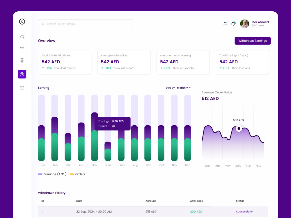The height and width of the screenshot is (218, 291).
Task: Click the Feb earnings bar
Action: (55, 139)
